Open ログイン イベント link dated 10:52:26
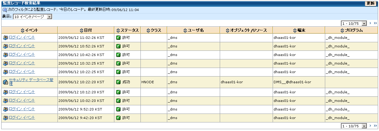 pyautogui.click(x=22, y=46)
